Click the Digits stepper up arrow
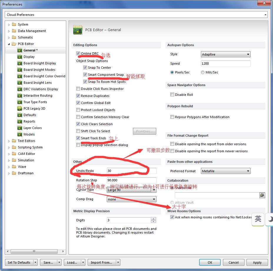The width and height of the screenshot is (273, 271). point(153,219)
